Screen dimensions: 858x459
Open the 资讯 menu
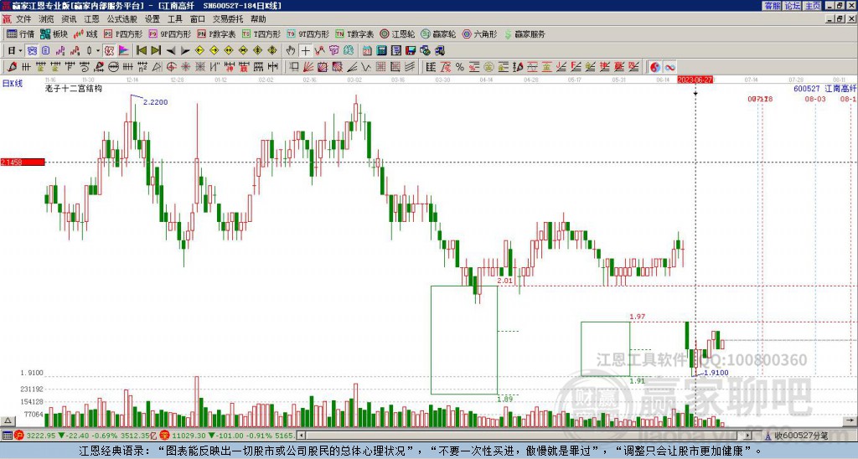pos(69,19)
